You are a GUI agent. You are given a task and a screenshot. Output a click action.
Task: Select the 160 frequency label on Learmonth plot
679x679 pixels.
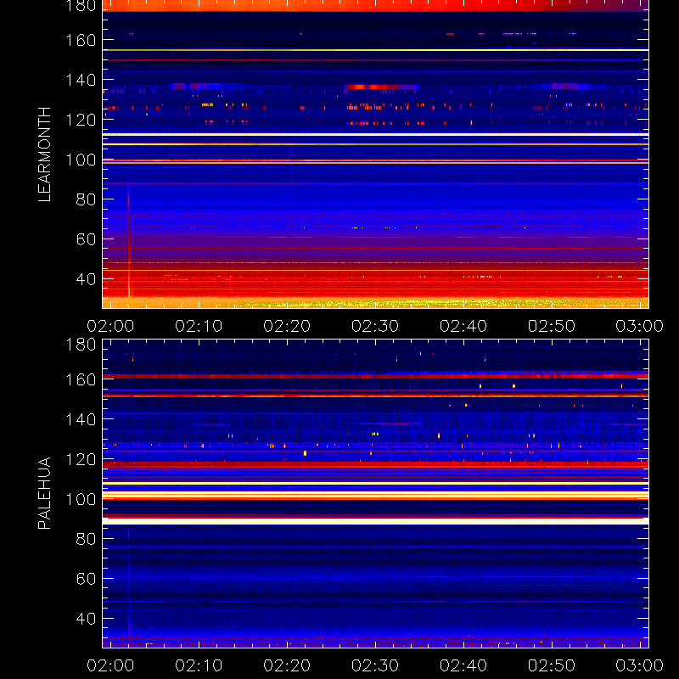[81, 40]
